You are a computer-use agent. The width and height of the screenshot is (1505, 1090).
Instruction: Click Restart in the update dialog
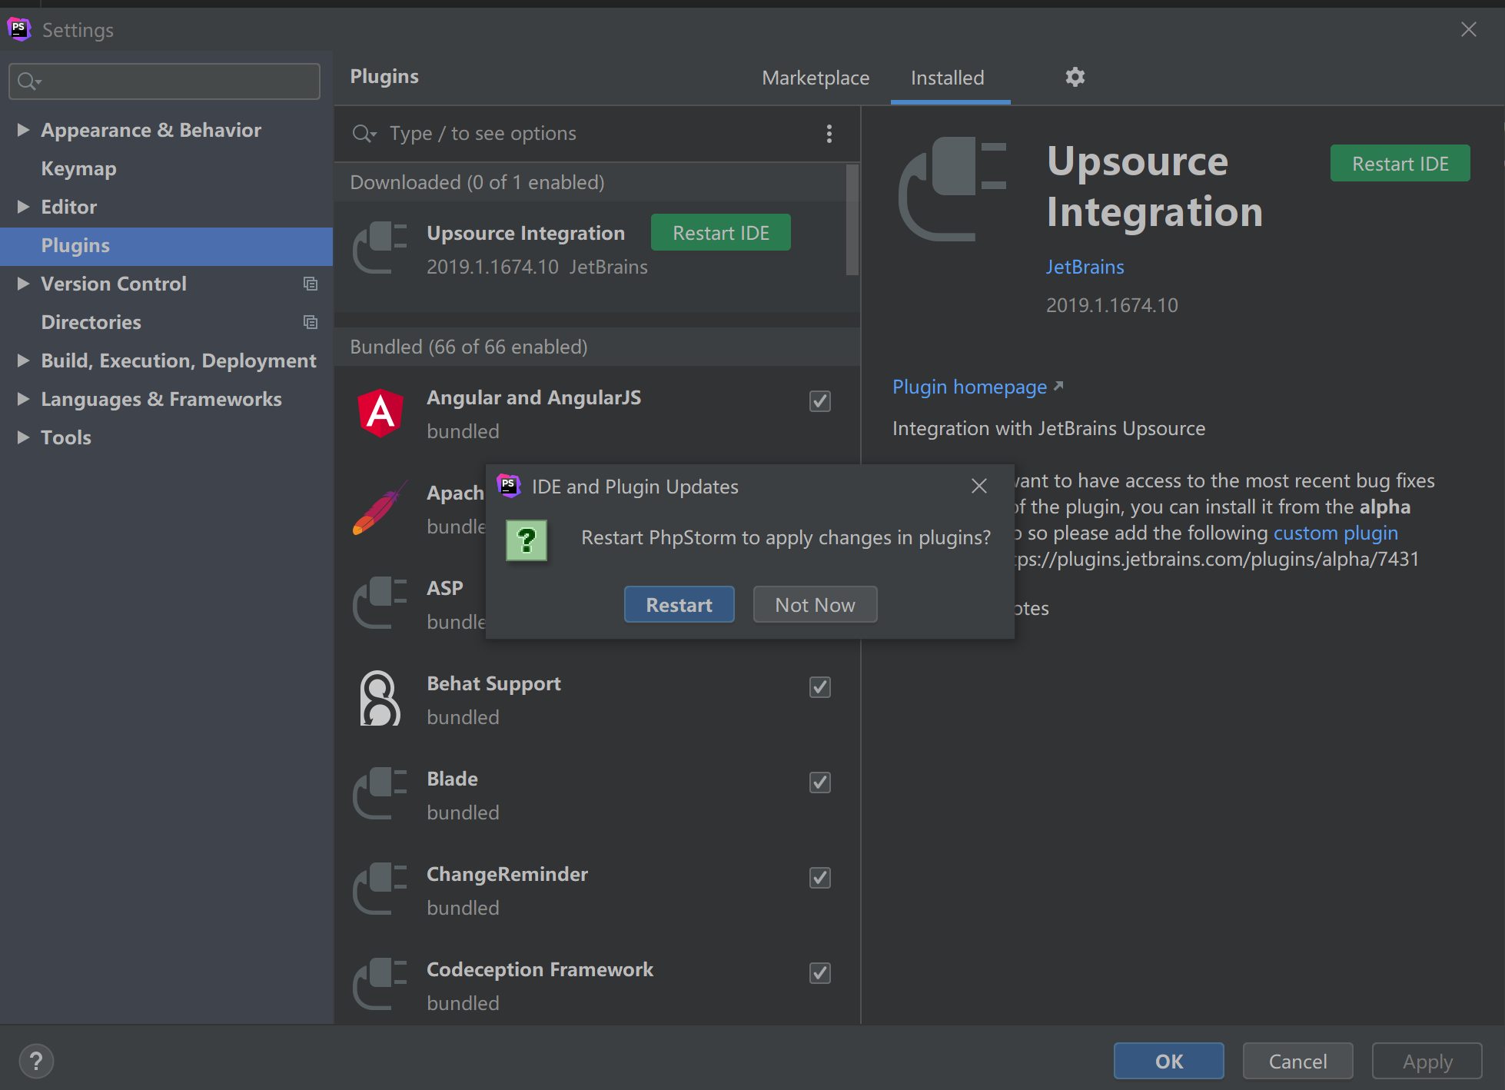click(x=679, y=605)
